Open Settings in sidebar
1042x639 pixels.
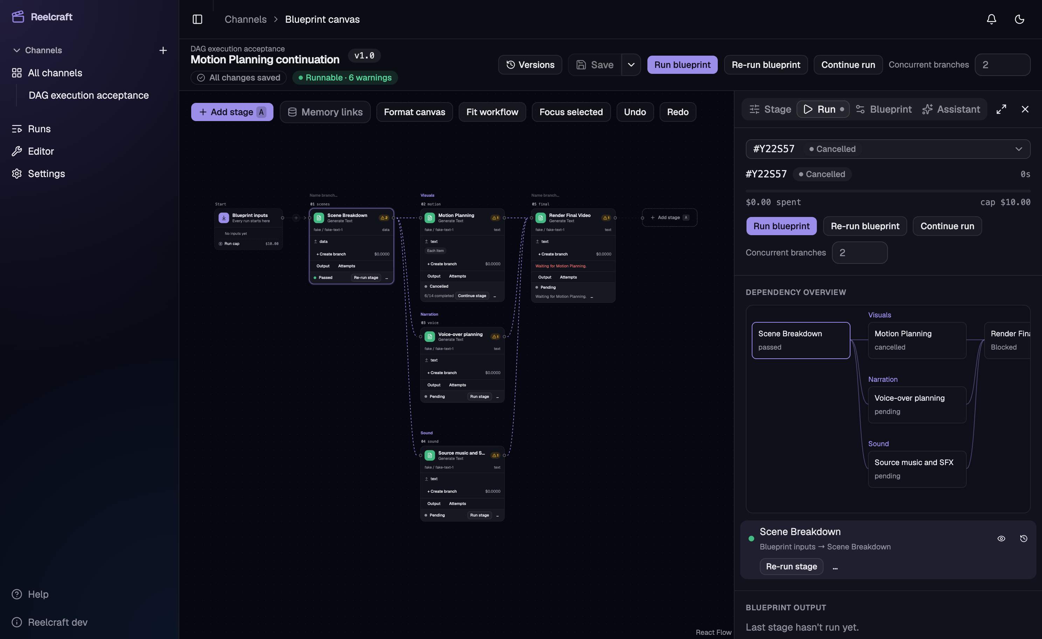46,174
